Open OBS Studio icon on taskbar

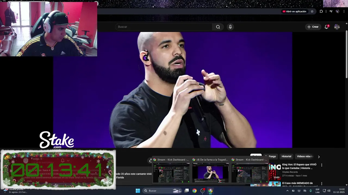click(x=203, y=191)
